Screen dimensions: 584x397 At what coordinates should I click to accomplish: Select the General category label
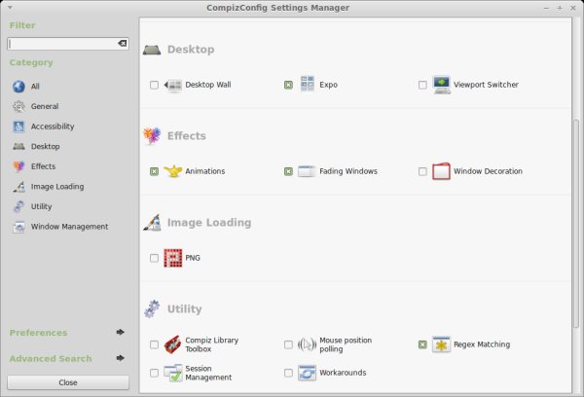point(45,106)
